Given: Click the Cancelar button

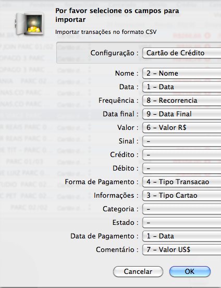Looking at the screenshot, I should coord(138,271).
